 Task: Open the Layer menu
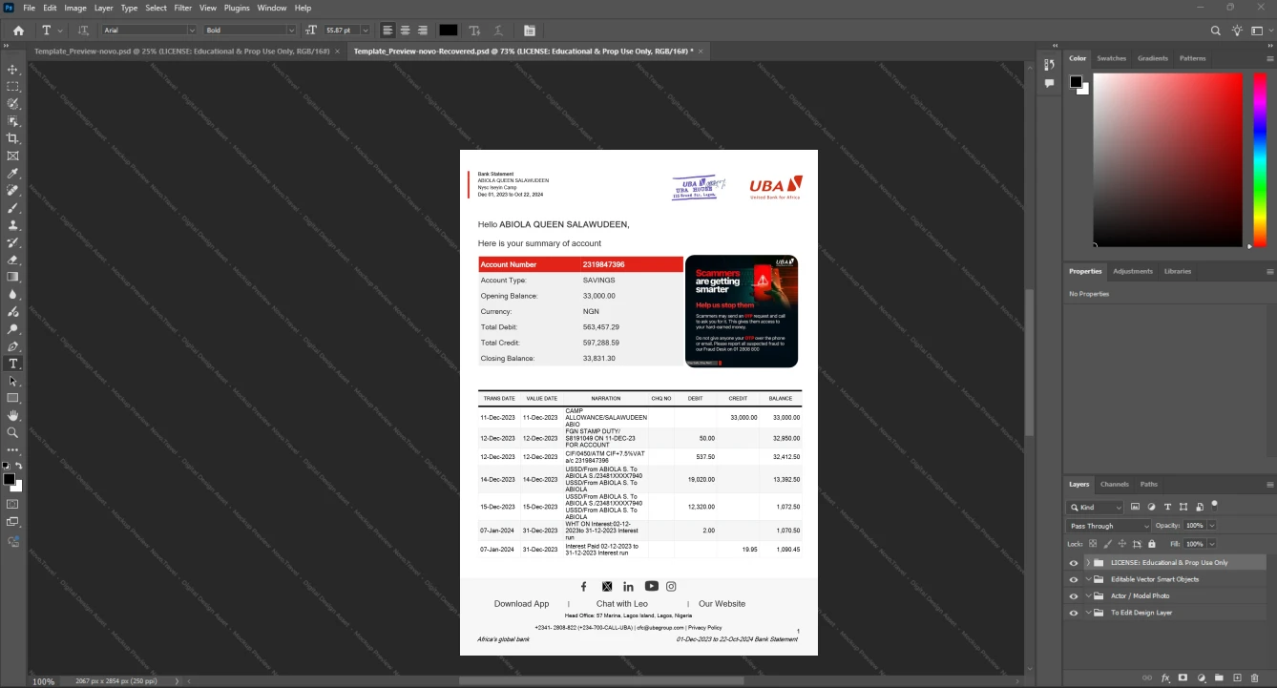103,8
